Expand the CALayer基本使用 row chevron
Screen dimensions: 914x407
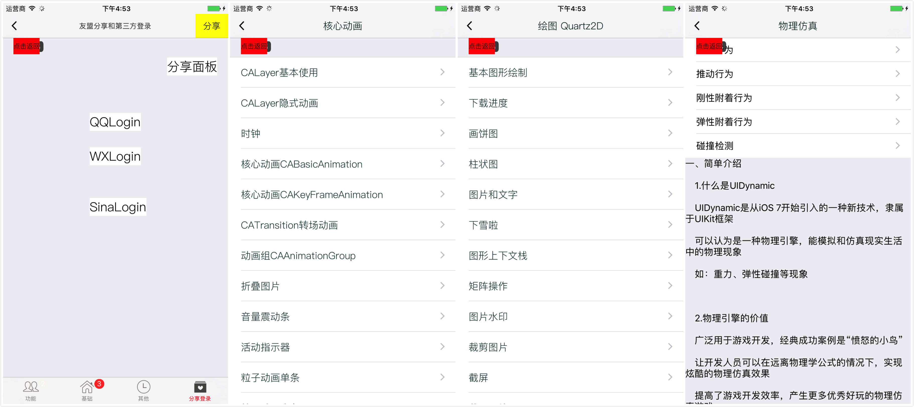(x=442, y=72)
